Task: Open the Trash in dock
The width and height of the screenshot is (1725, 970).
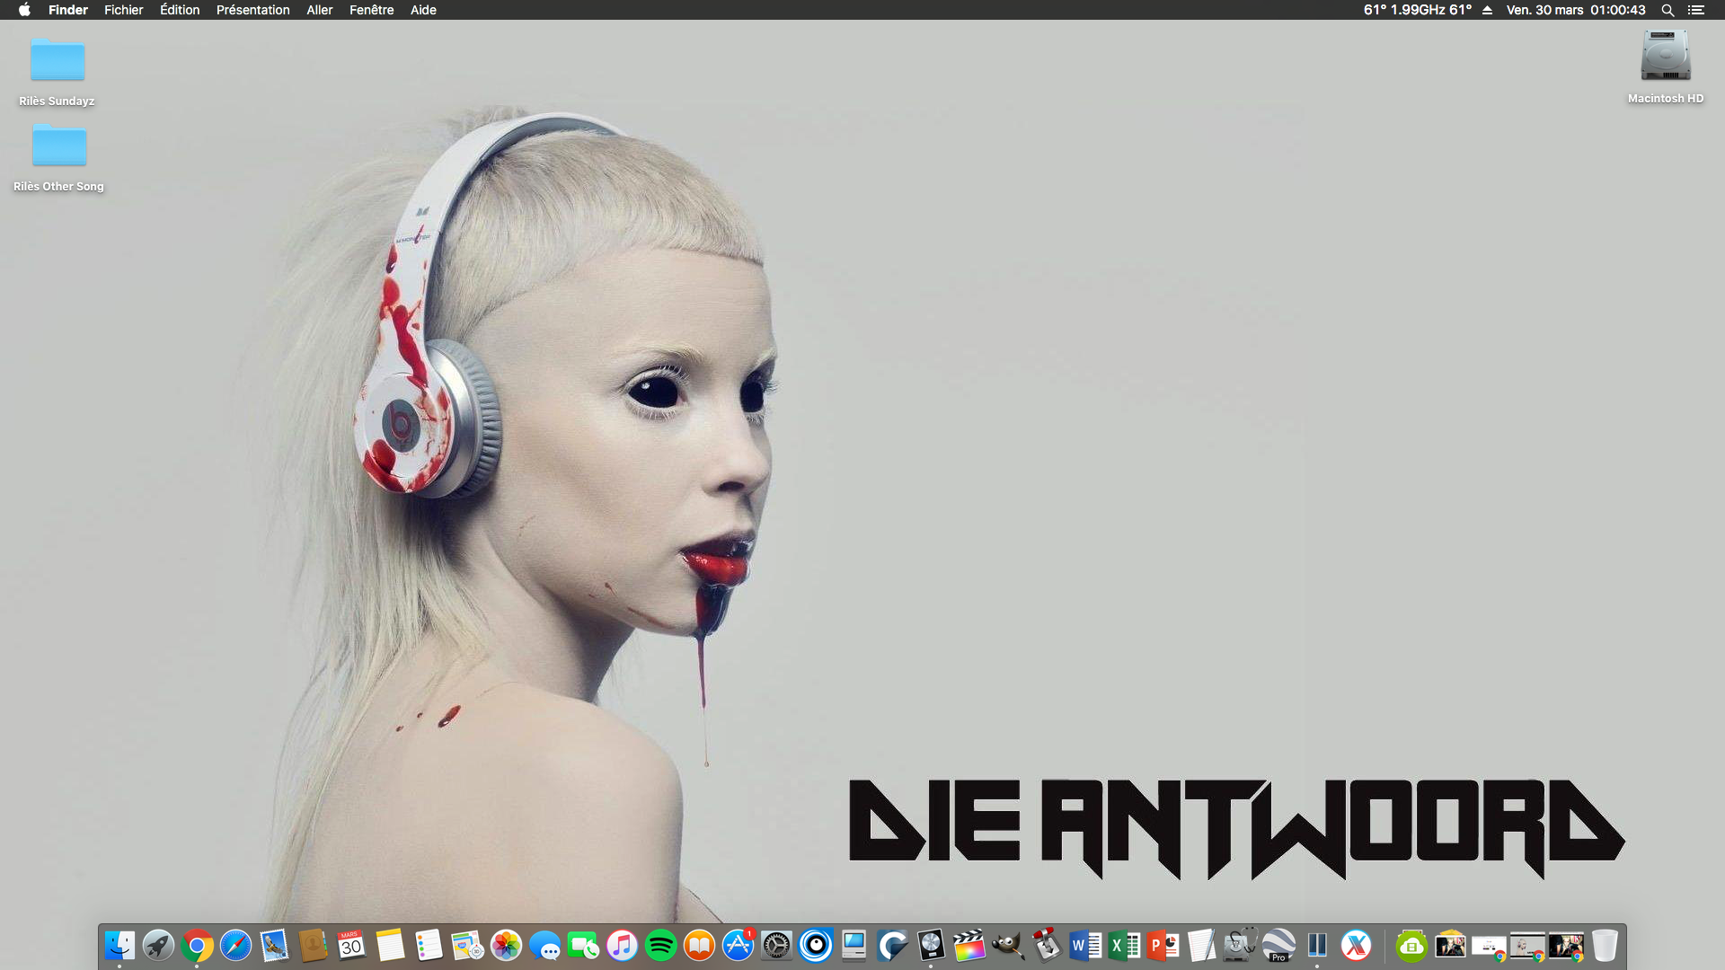Action: coord(1605,945)
